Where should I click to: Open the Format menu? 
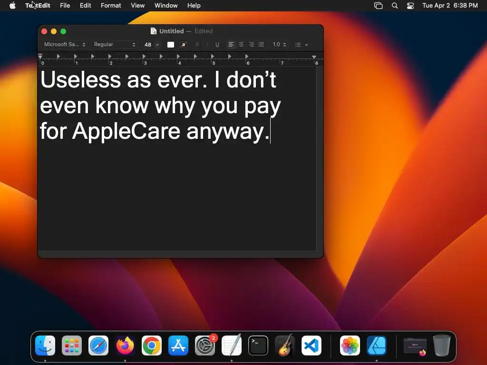tap(111, 6)
